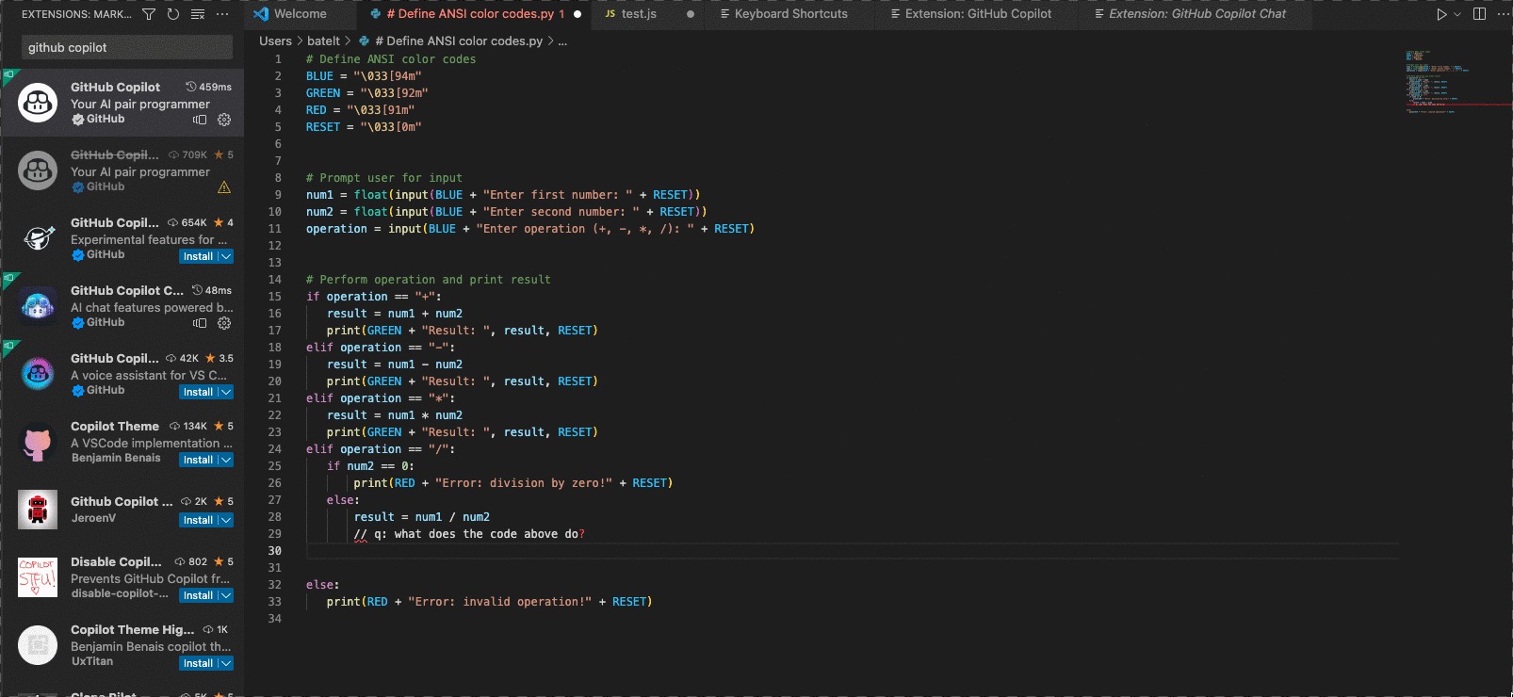
Task: Switch to the test.js tab
Action: pyautogui.click(x=638, y=14)
